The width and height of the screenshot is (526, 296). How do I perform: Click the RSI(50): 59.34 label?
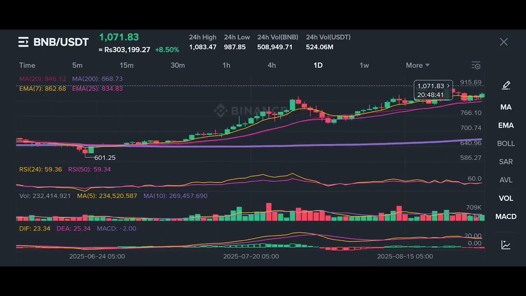[x=89, y=169]
